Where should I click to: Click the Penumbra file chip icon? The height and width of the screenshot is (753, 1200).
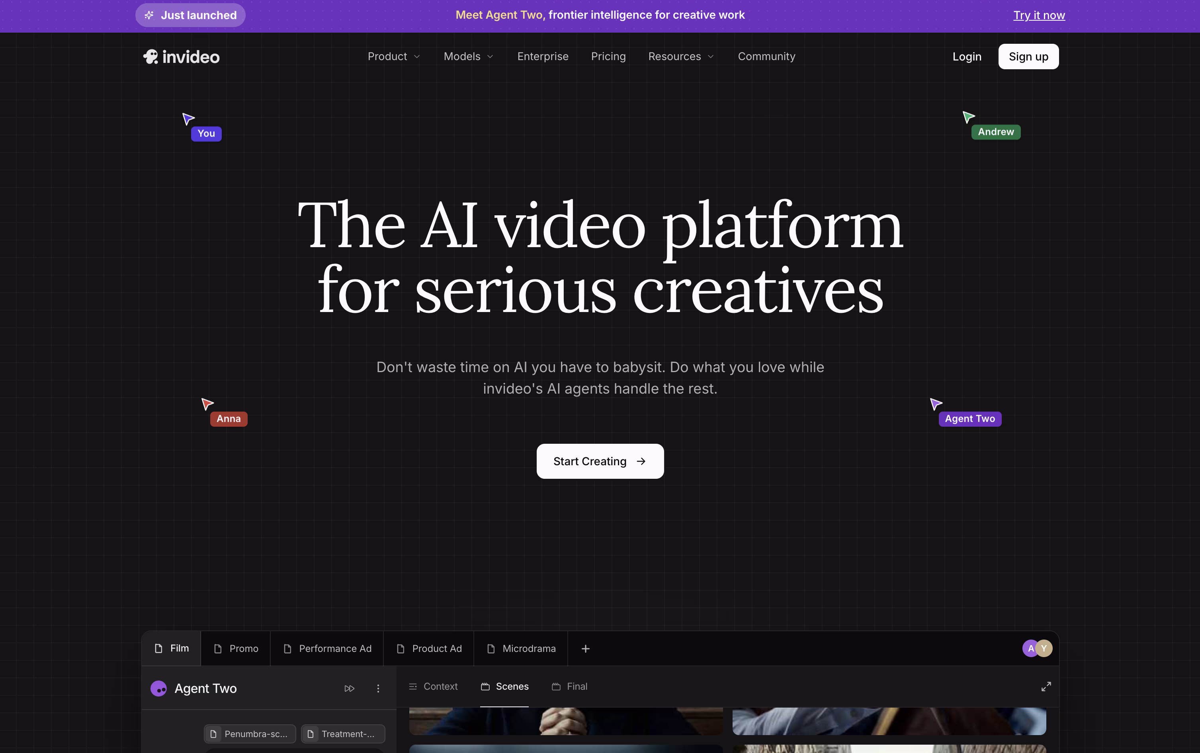point(213,733)
